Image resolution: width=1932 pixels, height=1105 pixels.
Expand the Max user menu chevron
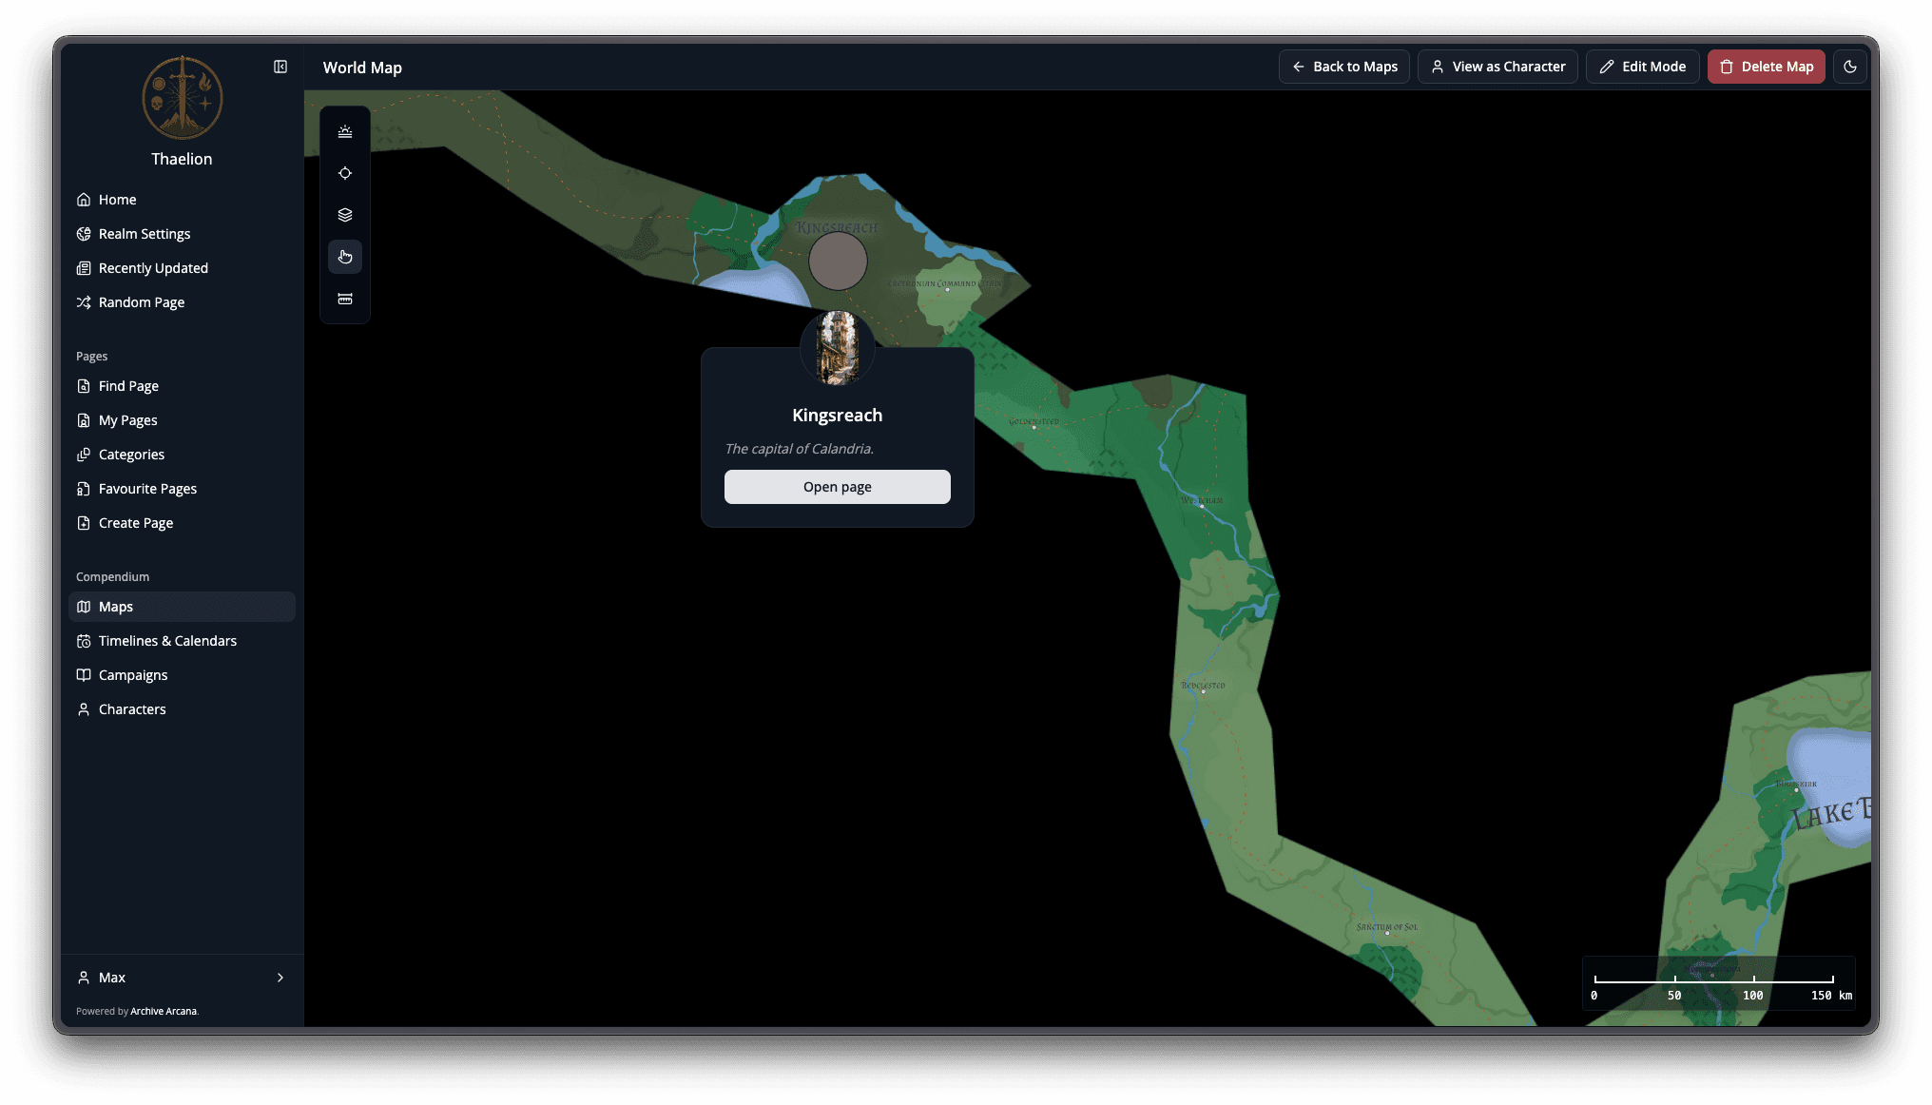[x=280, y=978]
